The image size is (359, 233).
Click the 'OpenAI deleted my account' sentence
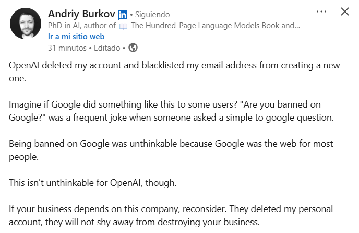click(174, 72)
